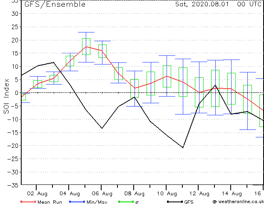Image resolution: width=264 pixels, height=204 pixels.
Task: Click the '10 Aug' x-axis label
Action: (167, 194)
